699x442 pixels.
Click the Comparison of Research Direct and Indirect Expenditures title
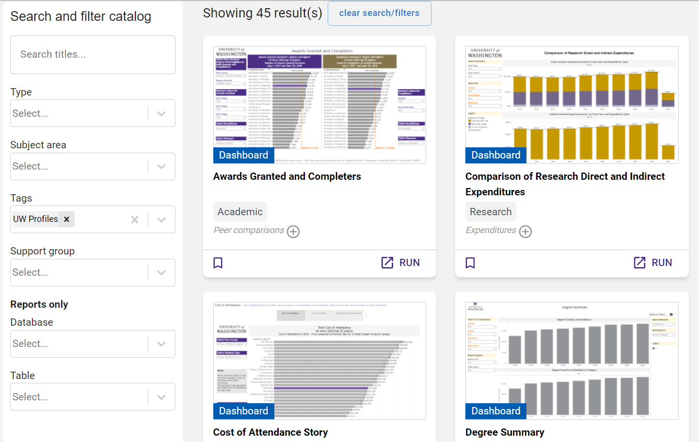[x=565, y=184]
